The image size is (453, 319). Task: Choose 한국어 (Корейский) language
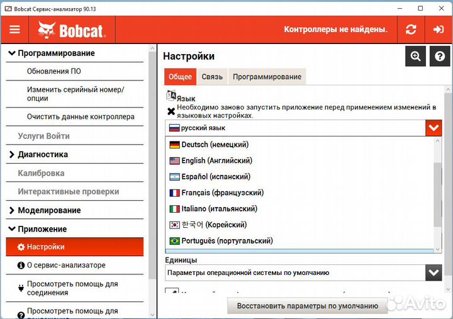[x=299, y=225]
